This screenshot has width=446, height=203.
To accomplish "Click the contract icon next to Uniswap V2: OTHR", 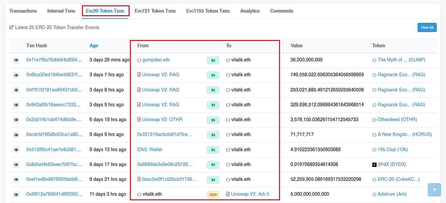I will (139, 120).
